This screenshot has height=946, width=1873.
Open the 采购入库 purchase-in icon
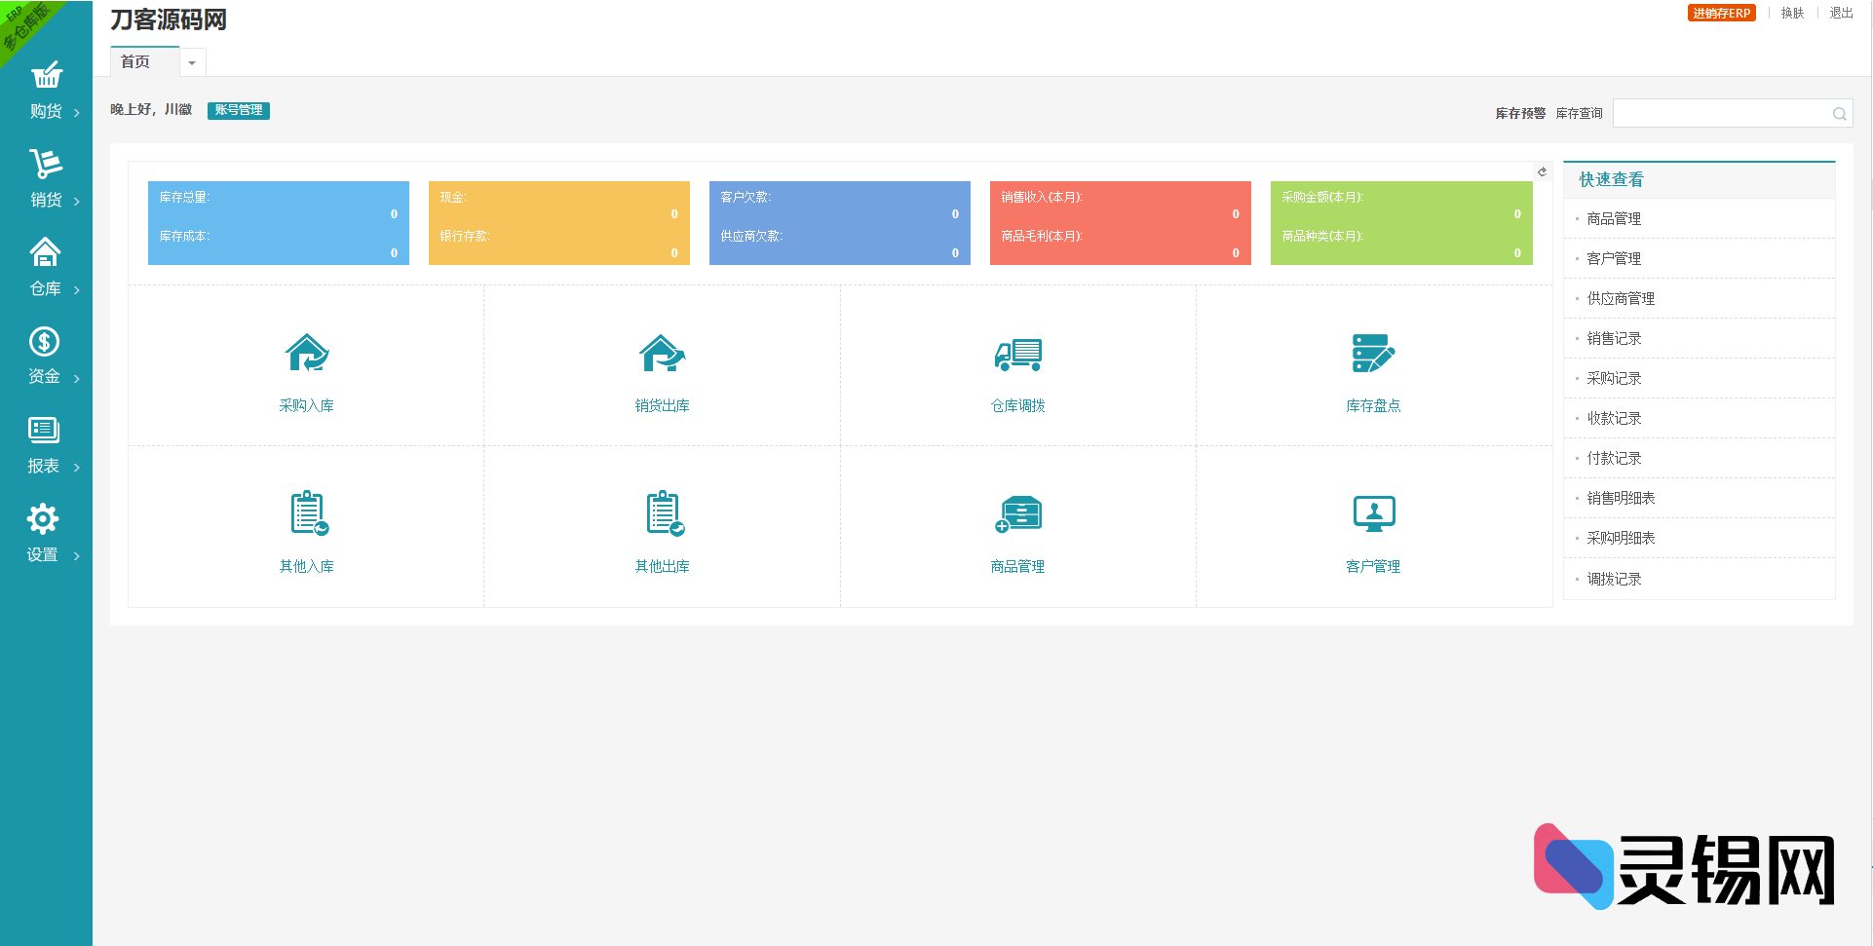coord(307,354)
